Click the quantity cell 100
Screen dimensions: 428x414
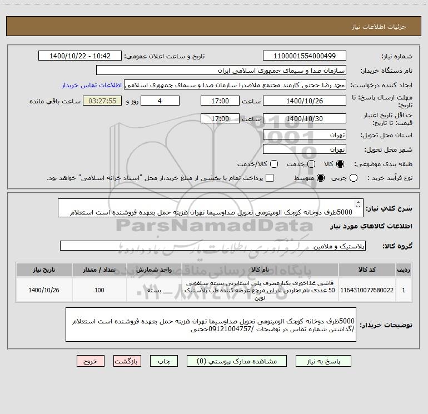pos(99,290)
